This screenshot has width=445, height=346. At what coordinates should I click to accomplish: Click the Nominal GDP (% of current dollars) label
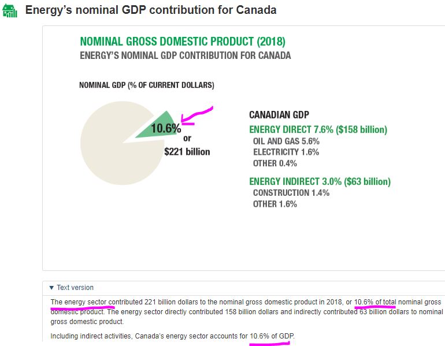tap(147, 85)
